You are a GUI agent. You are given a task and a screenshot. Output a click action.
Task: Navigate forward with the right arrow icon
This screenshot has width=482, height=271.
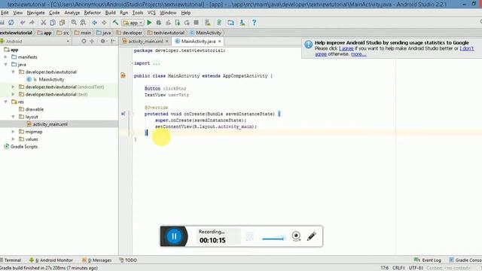click(x=104, y=23)
